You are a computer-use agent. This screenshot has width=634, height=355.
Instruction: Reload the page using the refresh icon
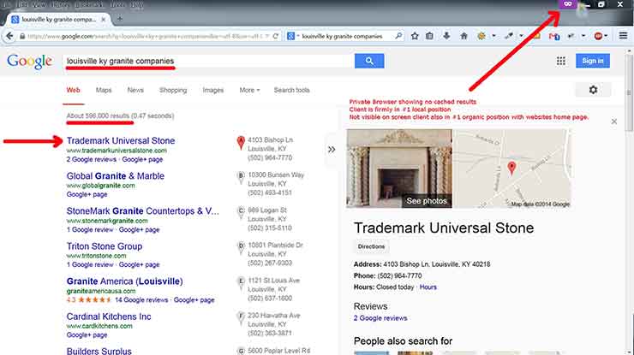click(276, 36)
